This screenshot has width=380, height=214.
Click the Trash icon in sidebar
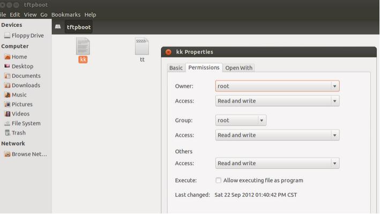point(8,132)
